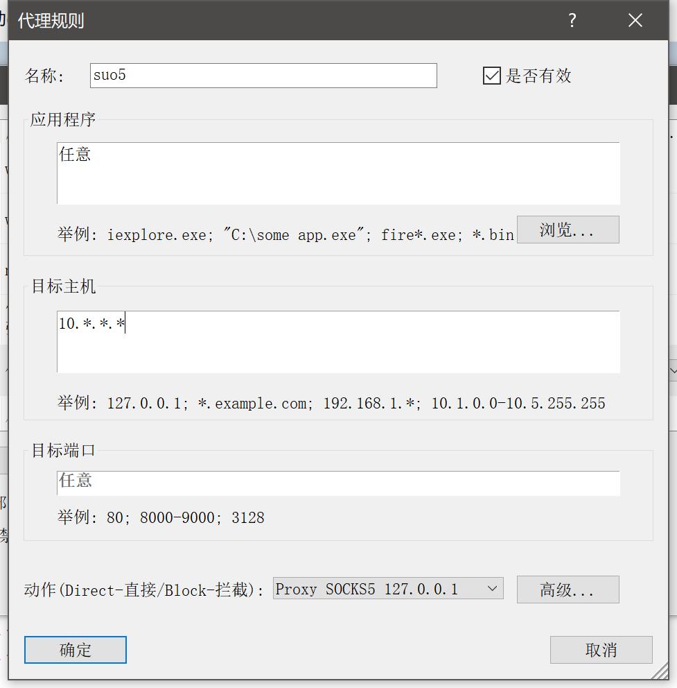Screen dimensions: 677x688
Task: Click the resize grip at dialog corner
Action: tap(660, 672)
